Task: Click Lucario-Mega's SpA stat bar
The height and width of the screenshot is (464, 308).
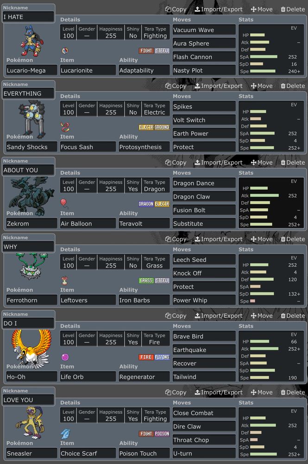Action: [264, 57]
